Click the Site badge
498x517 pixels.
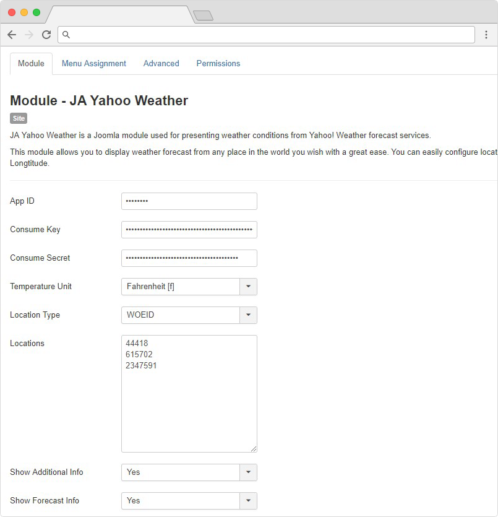tap(19, 118)
